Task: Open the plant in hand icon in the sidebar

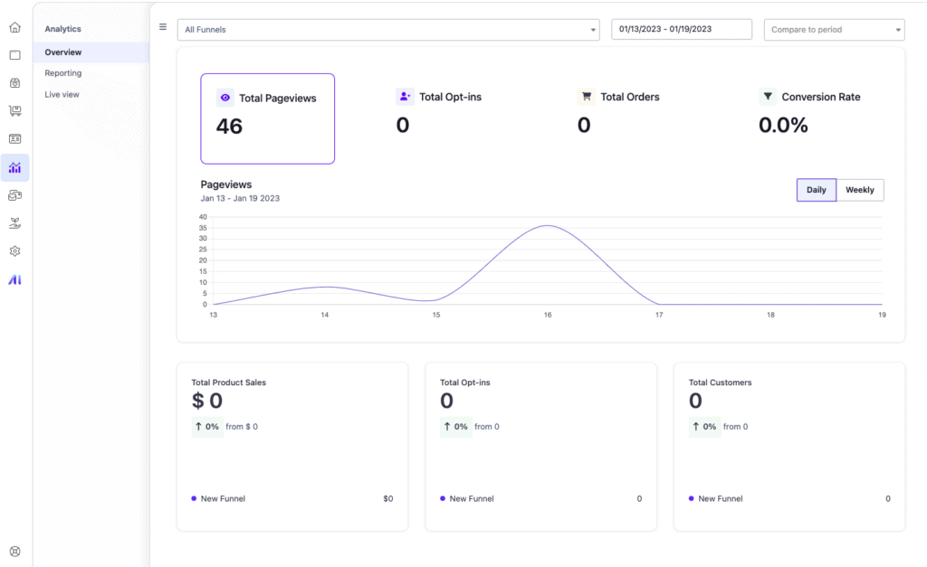Action: click(x=14, y=223)
